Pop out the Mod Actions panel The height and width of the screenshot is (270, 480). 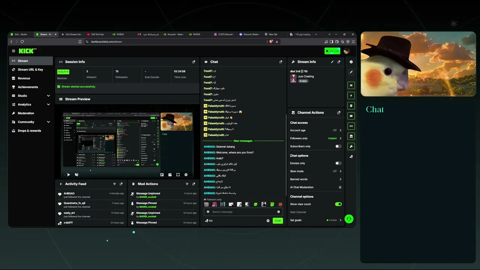(x=193, y=184)
